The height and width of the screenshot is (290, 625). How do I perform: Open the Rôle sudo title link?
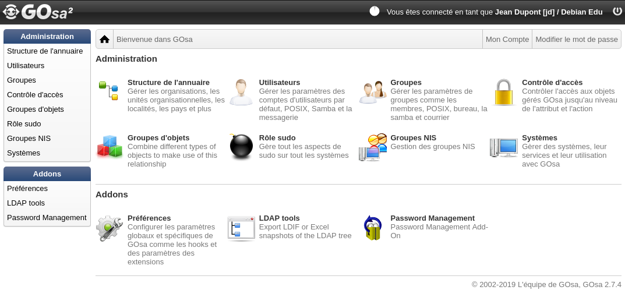pyautogui.click(x=277, y=138)
